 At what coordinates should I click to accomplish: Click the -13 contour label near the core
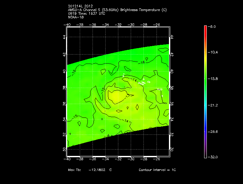pos(128,96)
